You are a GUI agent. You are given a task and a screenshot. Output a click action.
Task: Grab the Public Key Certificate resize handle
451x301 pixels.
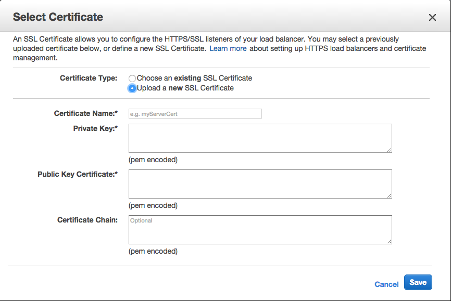(x=389, y=195)
